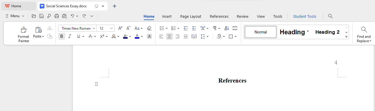
Task: Click Find and Replace button
Action: point(364,34)
